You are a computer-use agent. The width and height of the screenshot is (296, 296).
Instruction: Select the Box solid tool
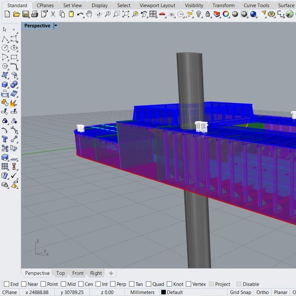click(5, 85)
